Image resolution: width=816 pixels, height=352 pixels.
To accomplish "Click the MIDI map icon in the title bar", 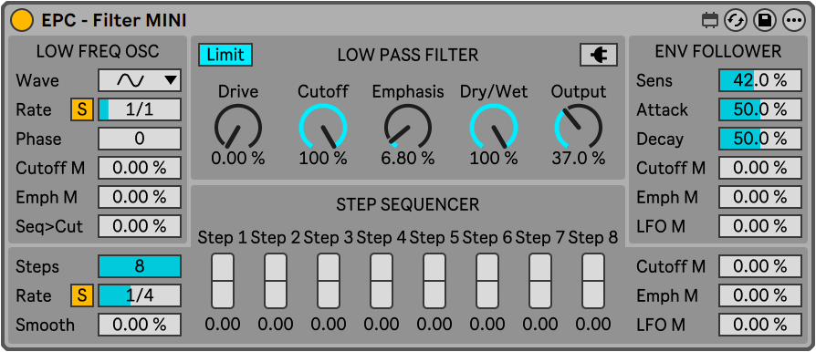I will tap(710, 21).
